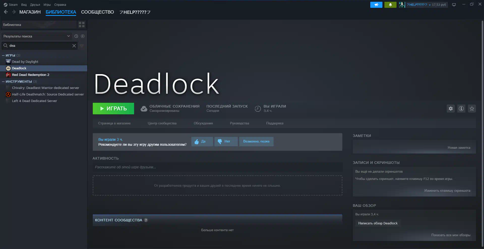This screenshot has height=249, width=484.
Task: Click Изменить клавишу скриншота
Action: tap(447, 191)
